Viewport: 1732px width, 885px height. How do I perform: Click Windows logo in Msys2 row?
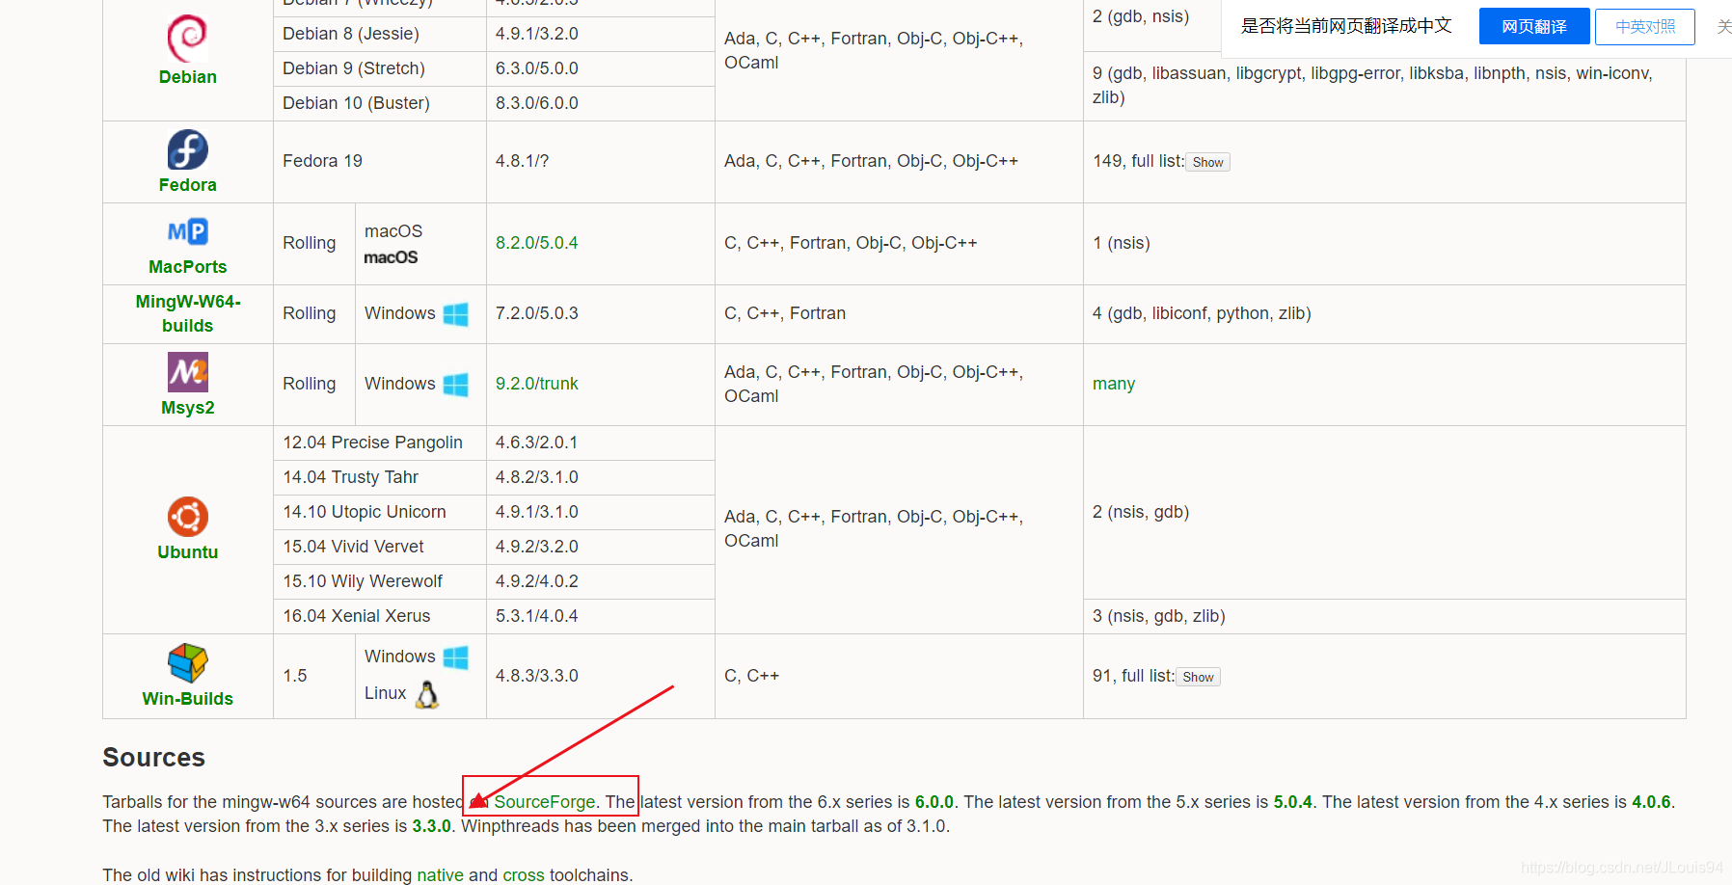(455, 385)
